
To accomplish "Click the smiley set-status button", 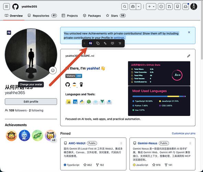I will click(53, 71).
